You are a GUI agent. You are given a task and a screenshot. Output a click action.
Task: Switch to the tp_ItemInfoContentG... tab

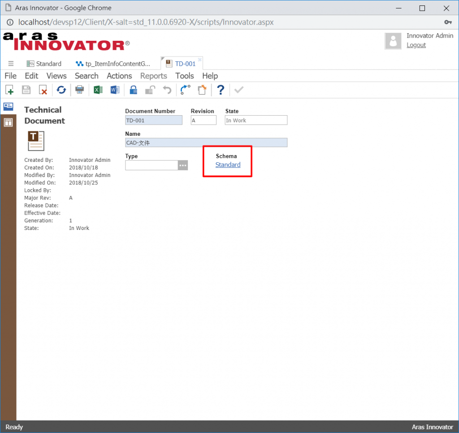[113, 64]
